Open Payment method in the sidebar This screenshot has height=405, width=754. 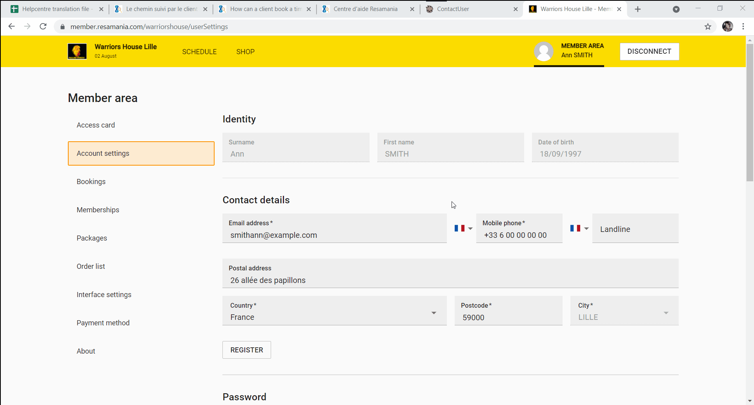tap(141, 323)
